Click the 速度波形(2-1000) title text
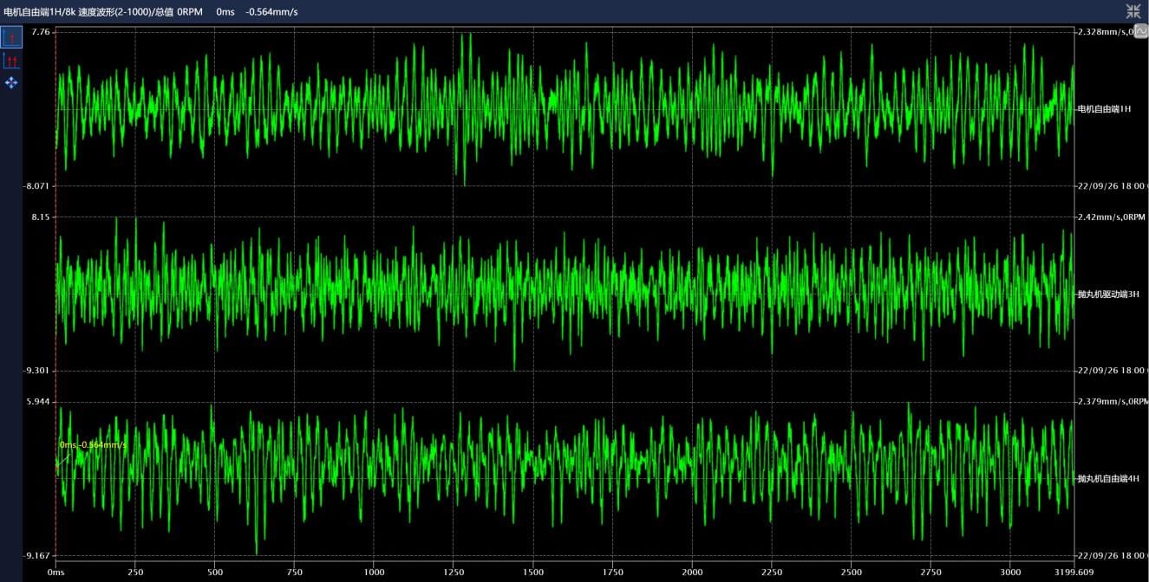Screen dimensions: 1149x582 click(x=114, y=11)
